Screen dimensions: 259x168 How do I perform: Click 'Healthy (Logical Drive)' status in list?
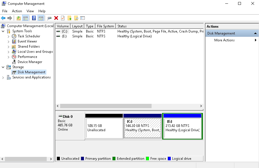tap(134, 36)
